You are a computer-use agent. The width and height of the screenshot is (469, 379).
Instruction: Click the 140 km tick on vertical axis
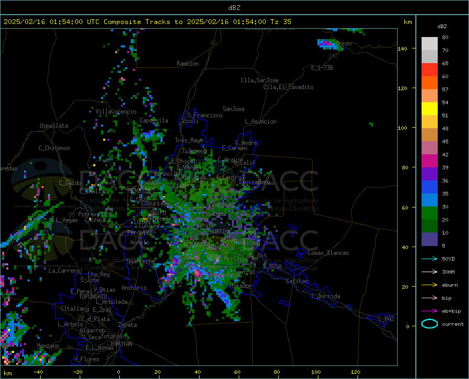402,48
